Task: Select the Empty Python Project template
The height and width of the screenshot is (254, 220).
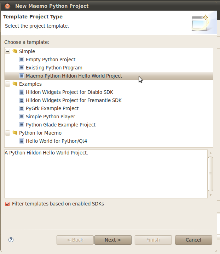Action: click(x=51, y=60)
